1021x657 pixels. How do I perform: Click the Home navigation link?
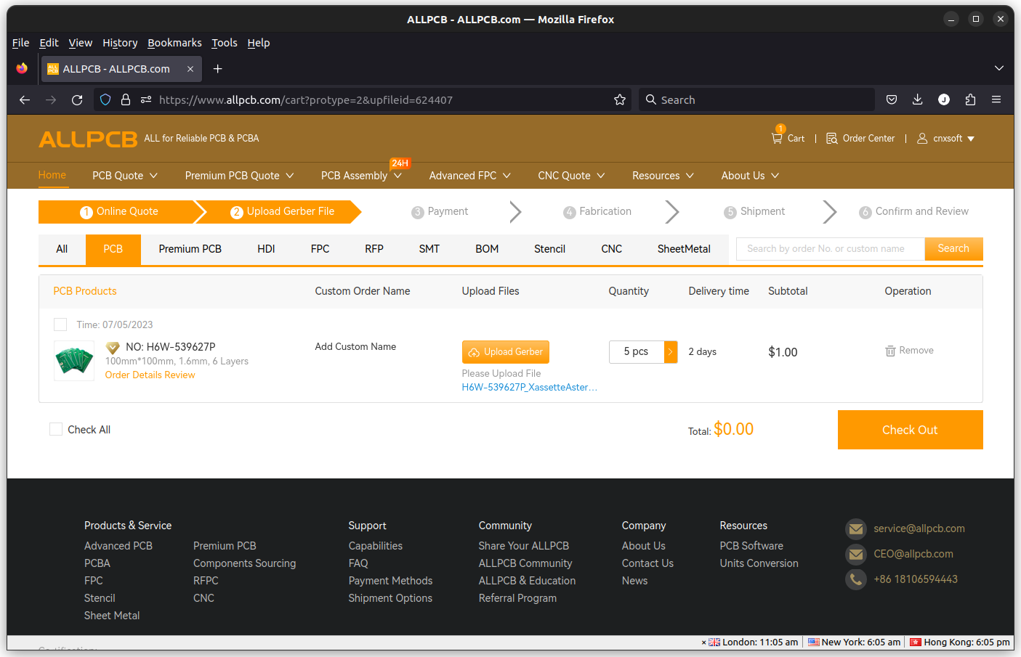point(52,175)
